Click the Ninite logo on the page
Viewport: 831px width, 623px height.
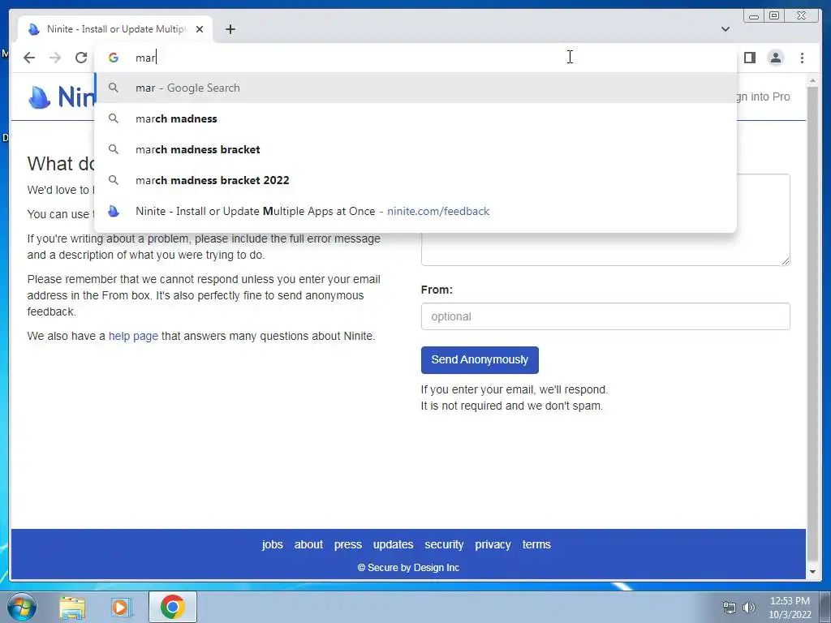pyautogui.click(x=62, y=97)
